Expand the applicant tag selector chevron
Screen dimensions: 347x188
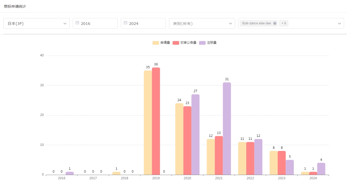[x=339, y=24]
